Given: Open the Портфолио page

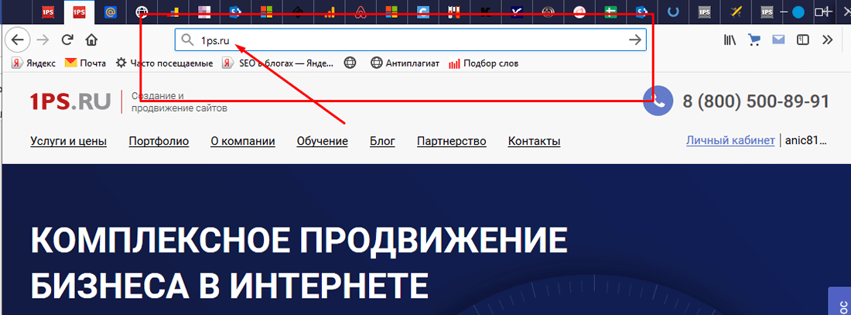Looking at the screenshot, I should click(159, 142).
